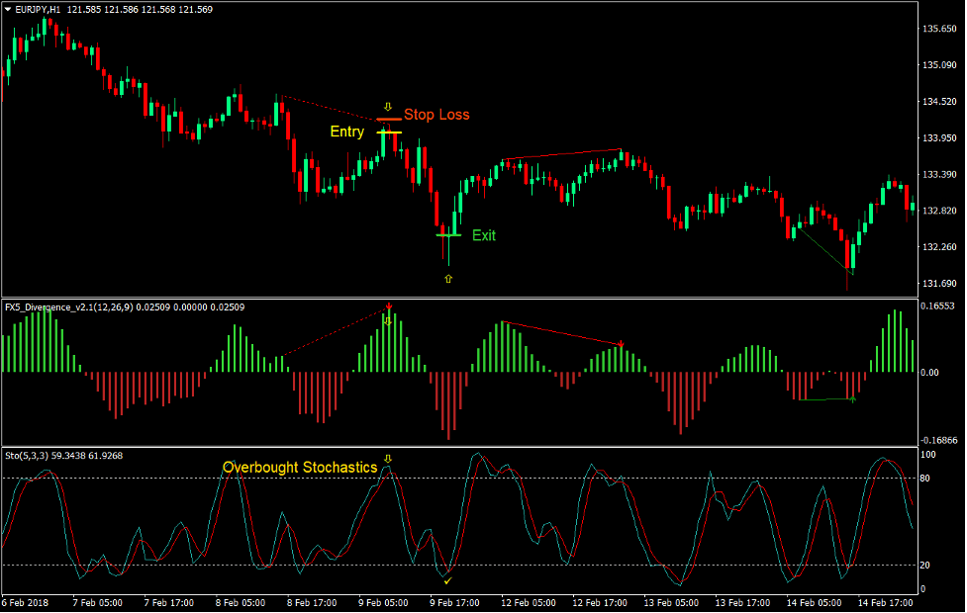Click the yellow down arrow above the Entry candle

coord(388,105)
